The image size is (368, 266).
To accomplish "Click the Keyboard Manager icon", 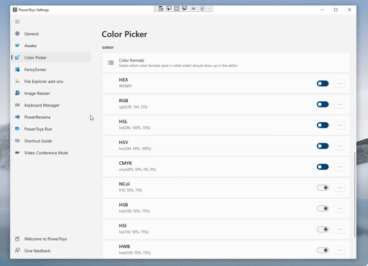I will (x=17, y=105).
